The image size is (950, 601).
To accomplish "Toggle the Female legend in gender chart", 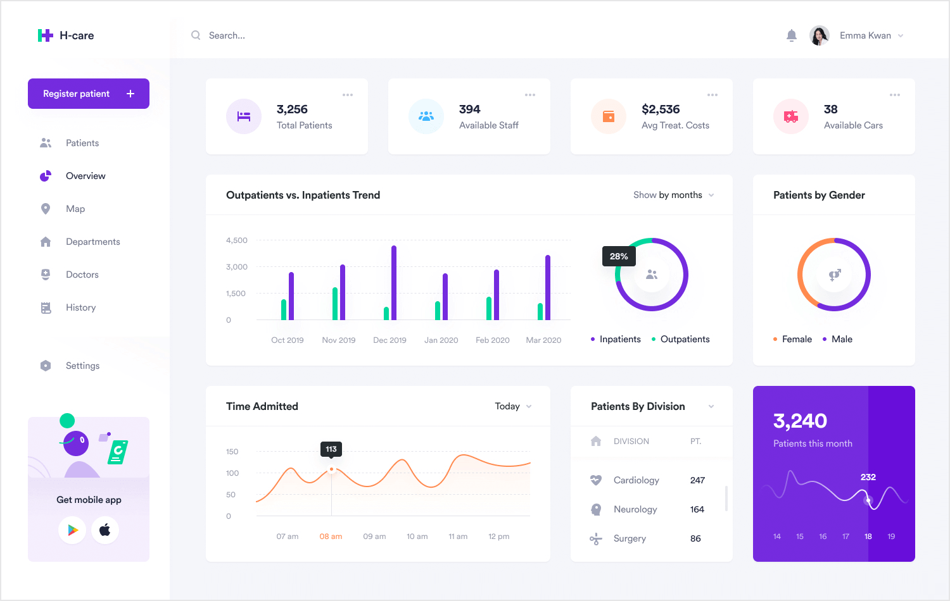I will [x=792, y=338].
